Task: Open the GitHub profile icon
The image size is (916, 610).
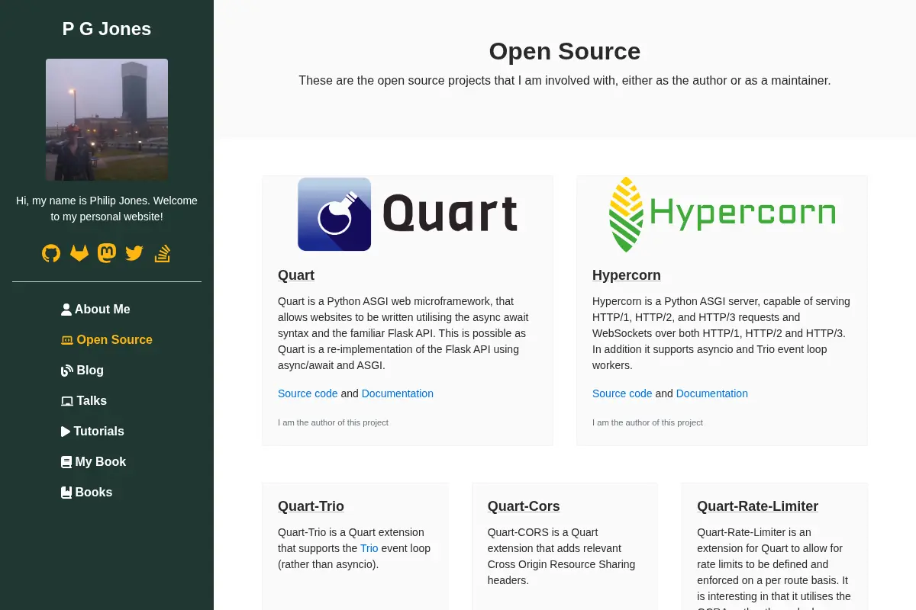Action: pyautogui.click(x=51, y=253)
